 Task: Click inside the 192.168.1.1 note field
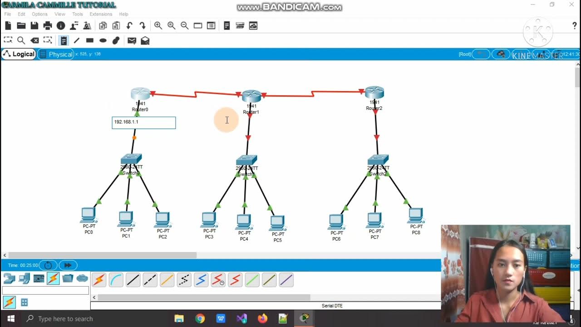coord(144,123)
